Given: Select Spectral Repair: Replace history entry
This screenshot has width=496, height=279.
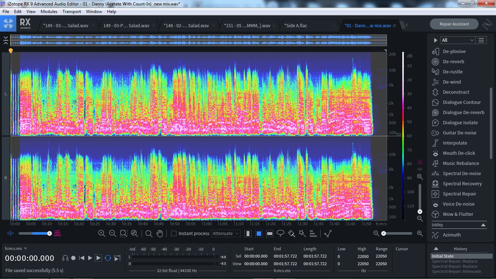Looking at the screenshot, I should coord(455,261).
